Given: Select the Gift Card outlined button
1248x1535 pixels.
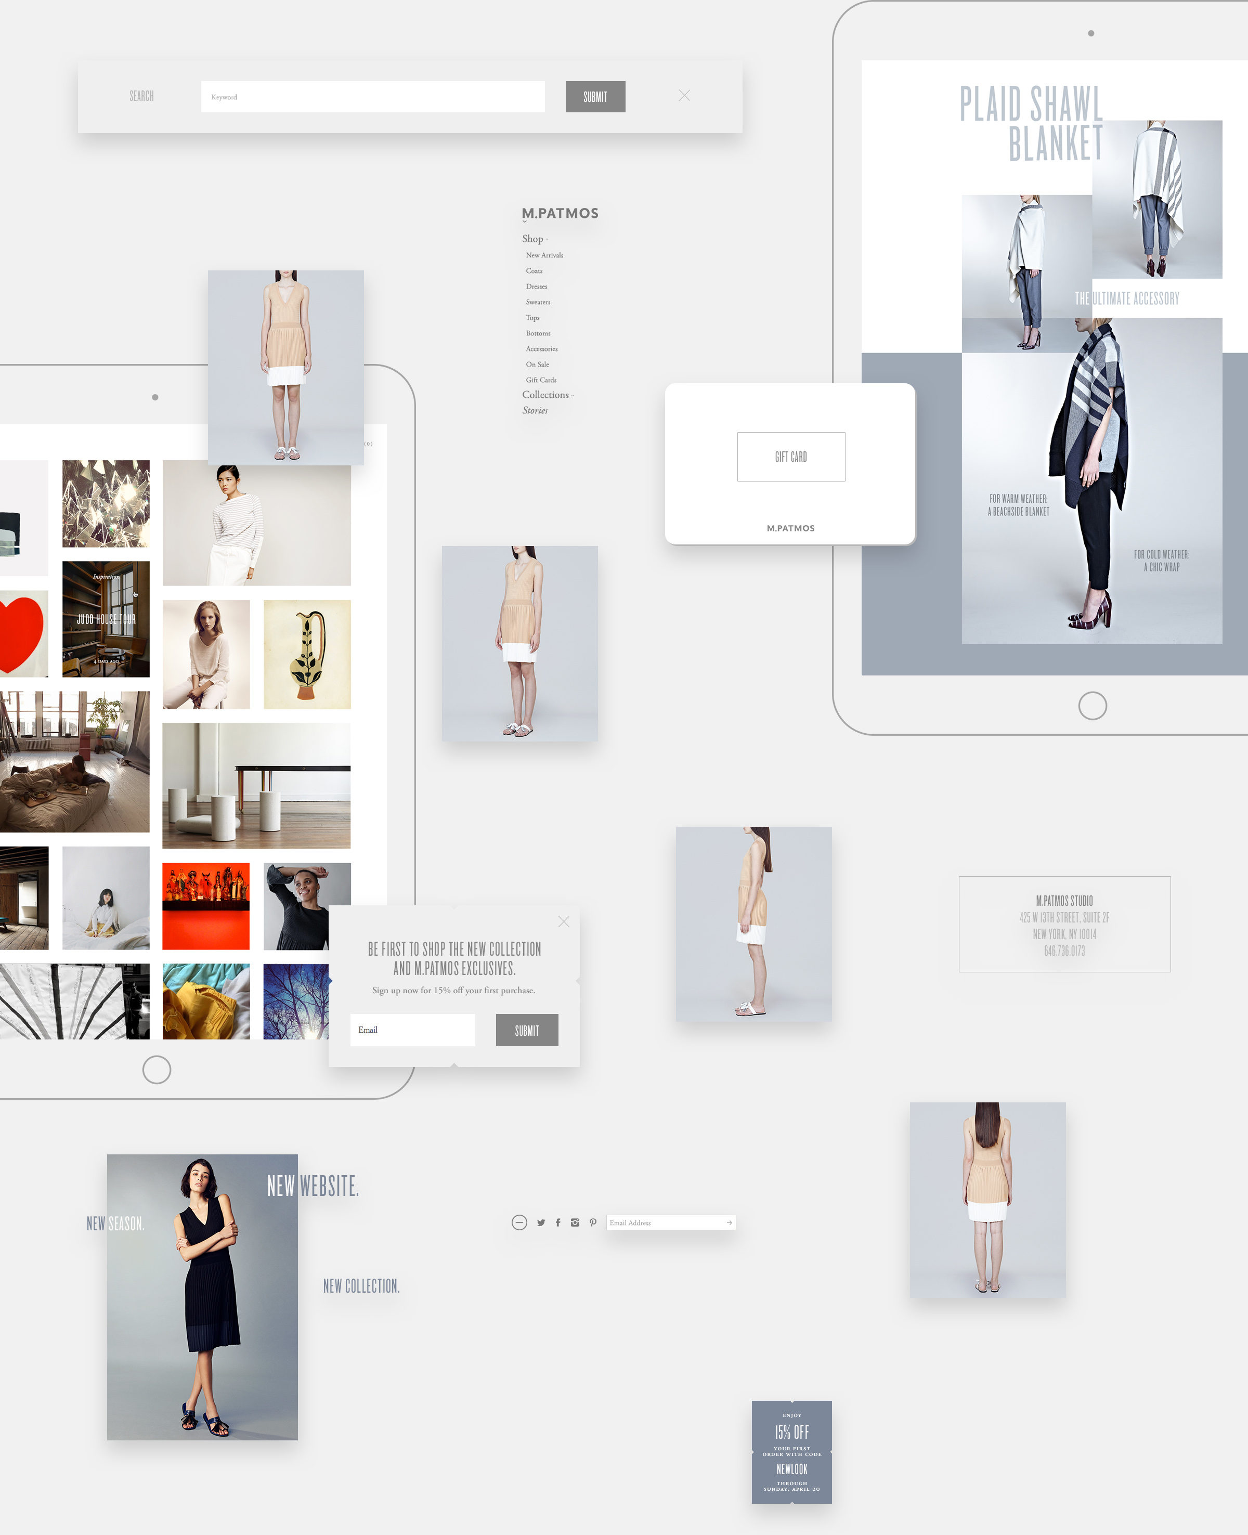Looking at the screenshot, I should pos(791,457).
